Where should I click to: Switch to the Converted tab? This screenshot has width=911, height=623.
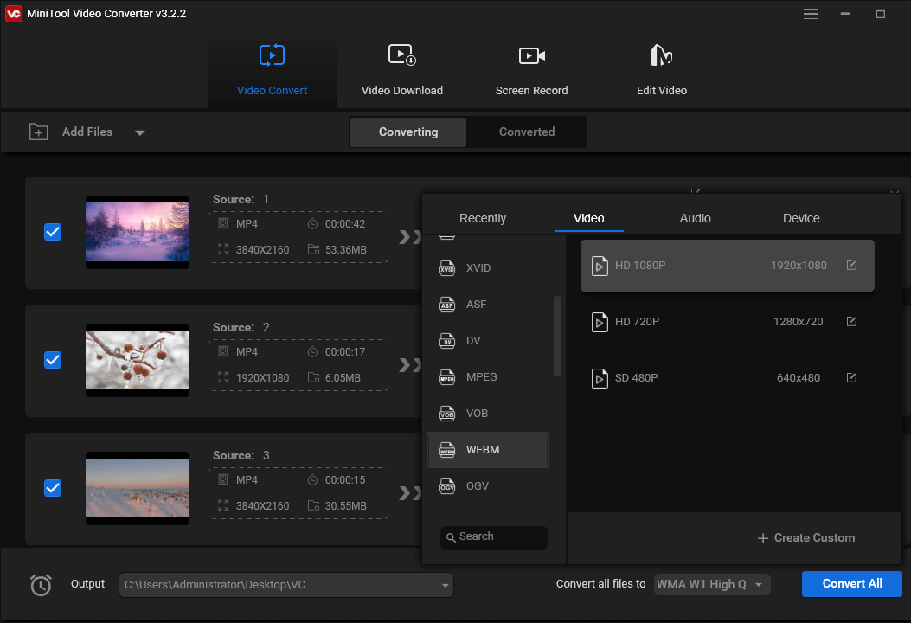click(527, 132)
